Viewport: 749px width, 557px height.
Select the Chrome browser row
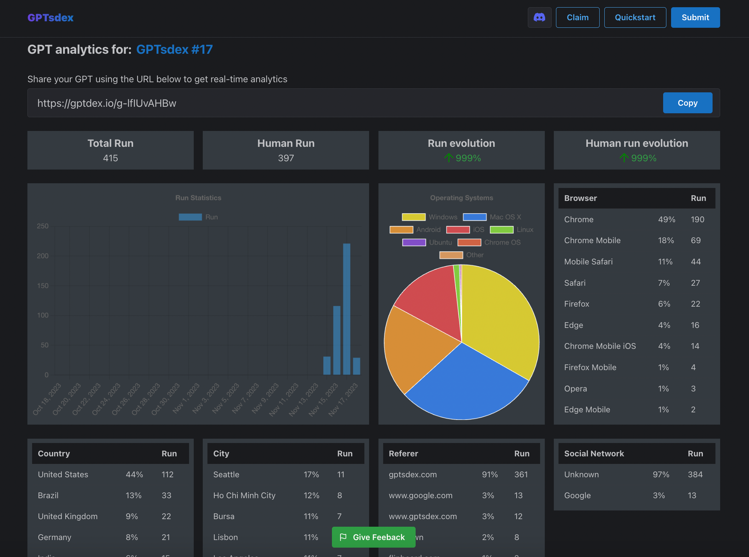pos(637,219)
